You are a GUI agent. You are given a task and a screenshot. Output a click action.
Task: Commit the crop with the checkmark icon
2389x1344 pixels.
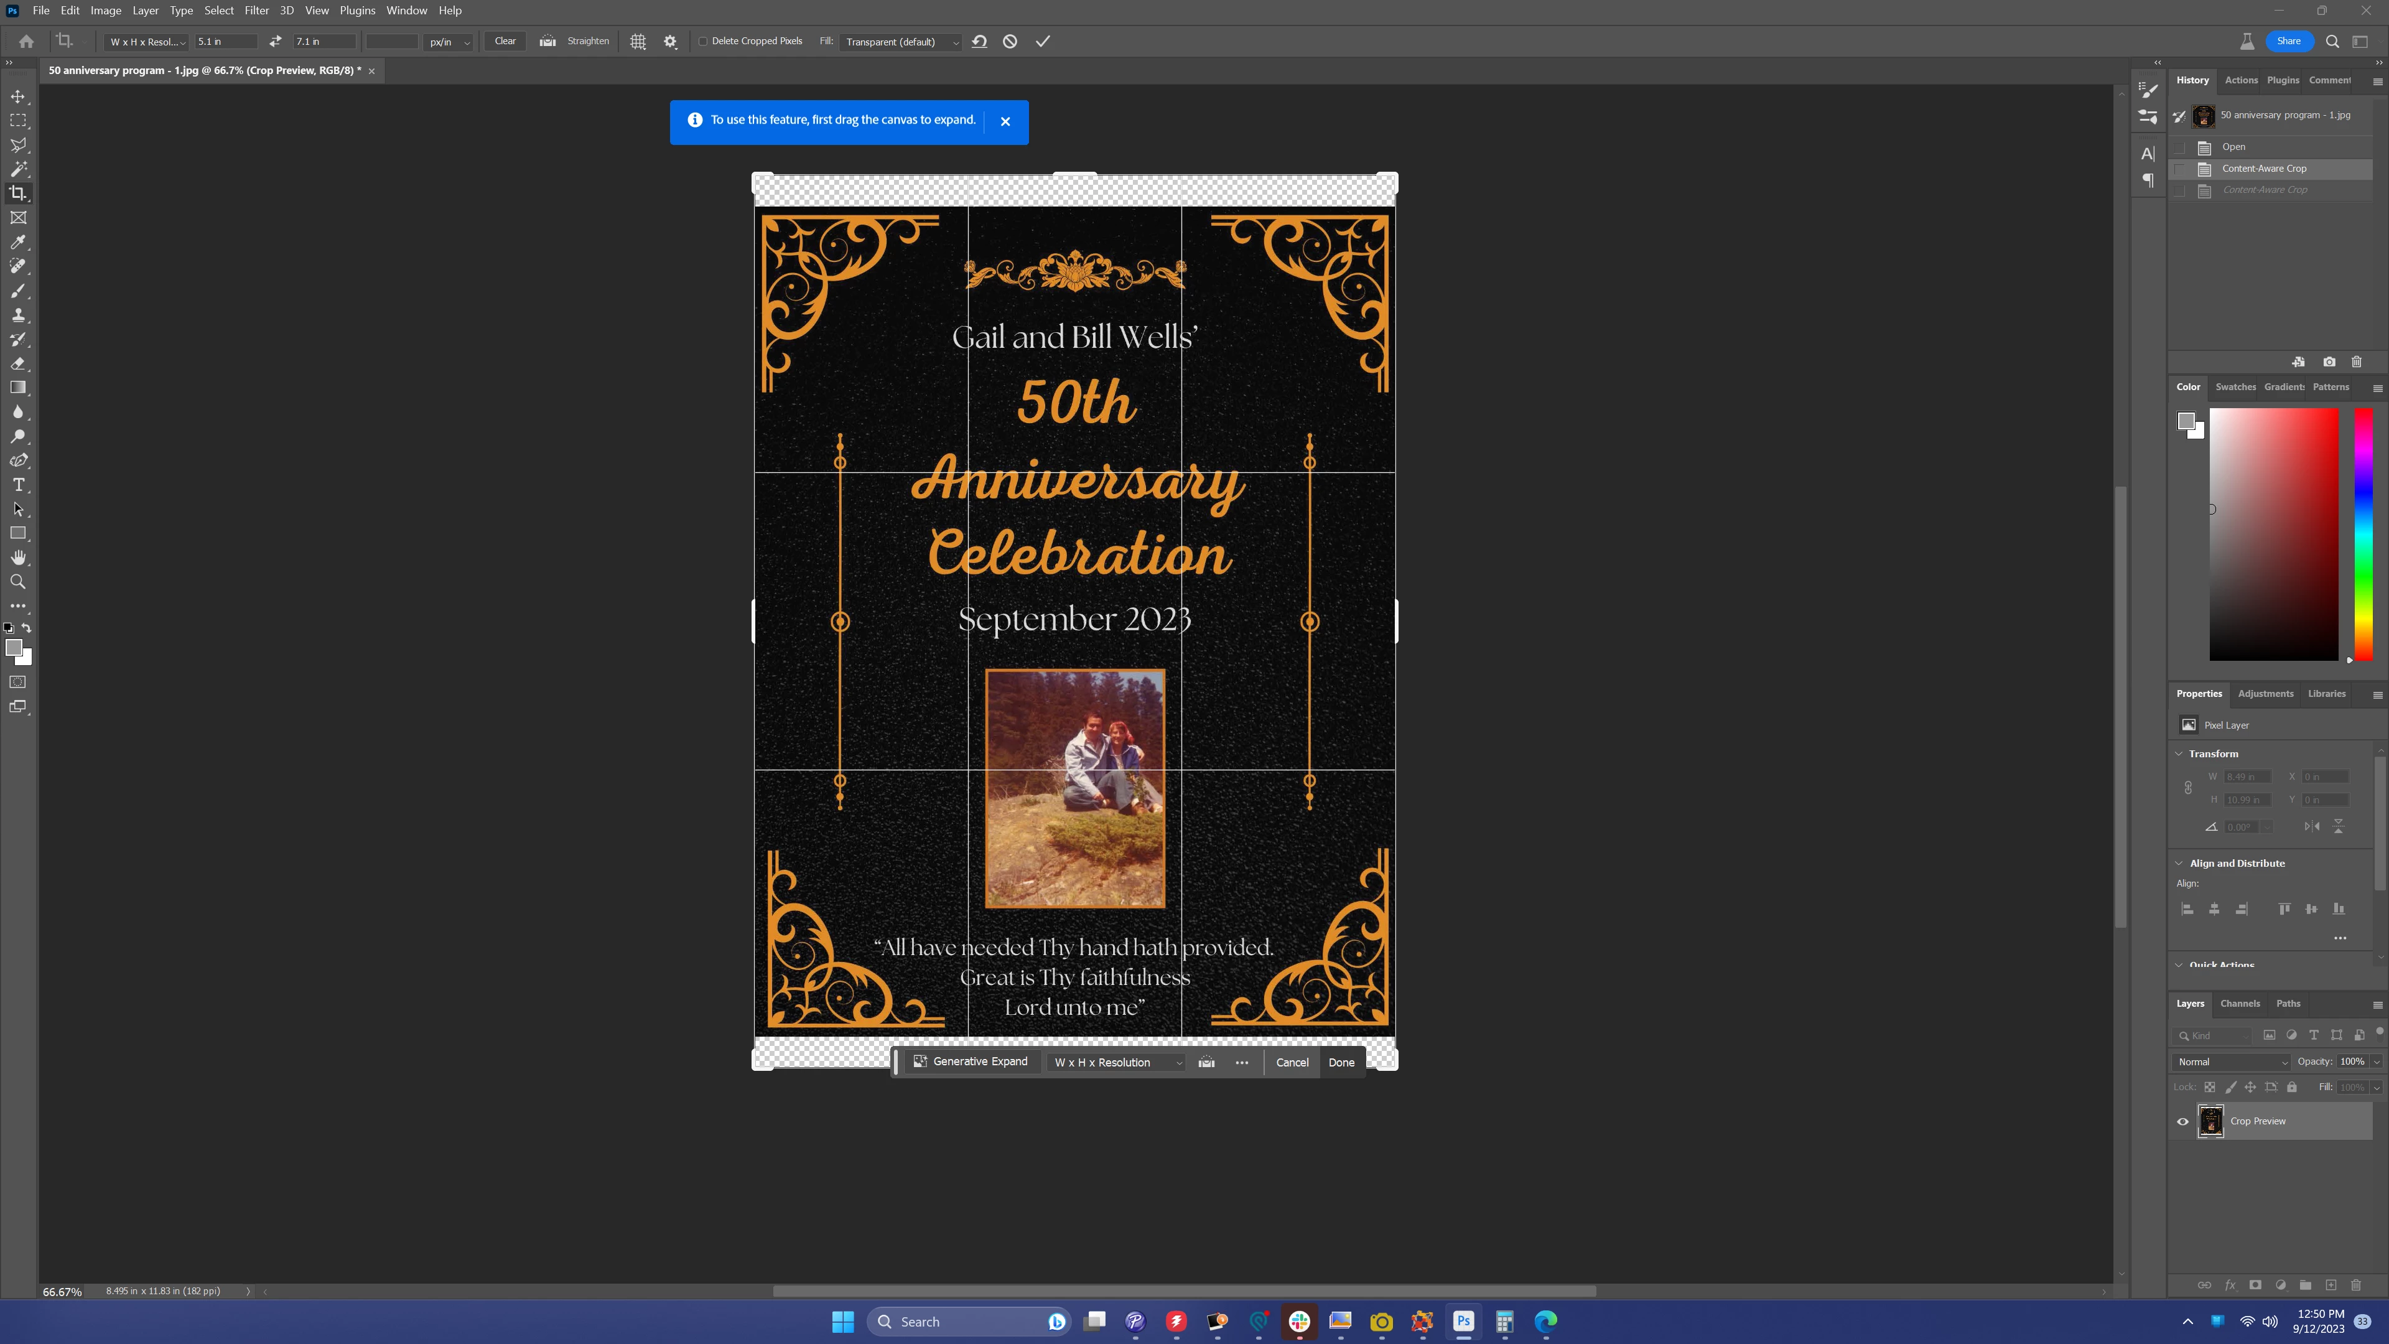pos(1043,42)
